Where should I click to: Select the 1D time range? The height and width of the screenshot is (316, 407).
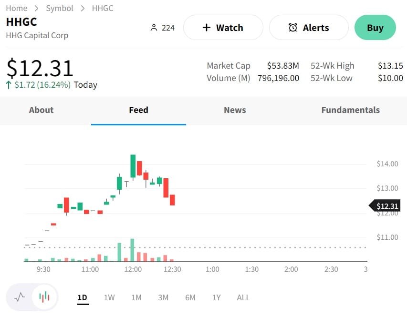point(83,297)
